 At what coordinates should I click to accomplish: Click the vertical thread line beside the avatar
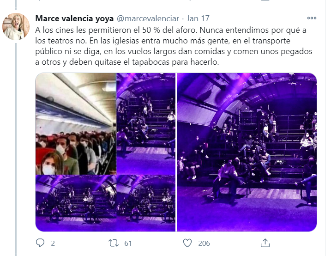click(x=16, y=148)
